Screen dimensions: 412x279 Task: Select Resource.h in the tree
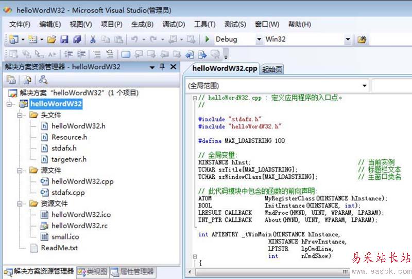click(69, 137)
